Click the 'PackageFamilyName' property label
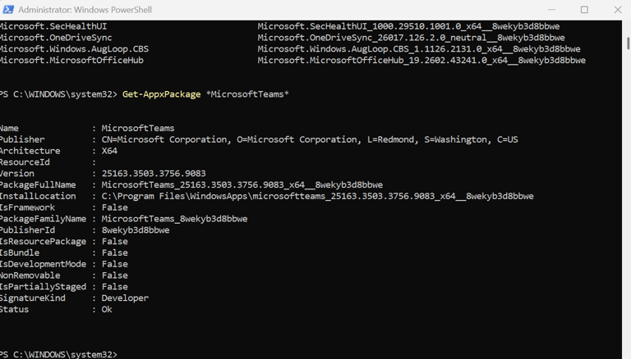This screenshot has height=359, width=631. (x=43, y=219)
